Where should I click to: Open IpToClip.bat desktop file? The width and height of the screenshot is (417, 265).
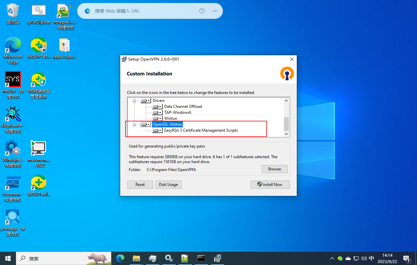point(39,14)
